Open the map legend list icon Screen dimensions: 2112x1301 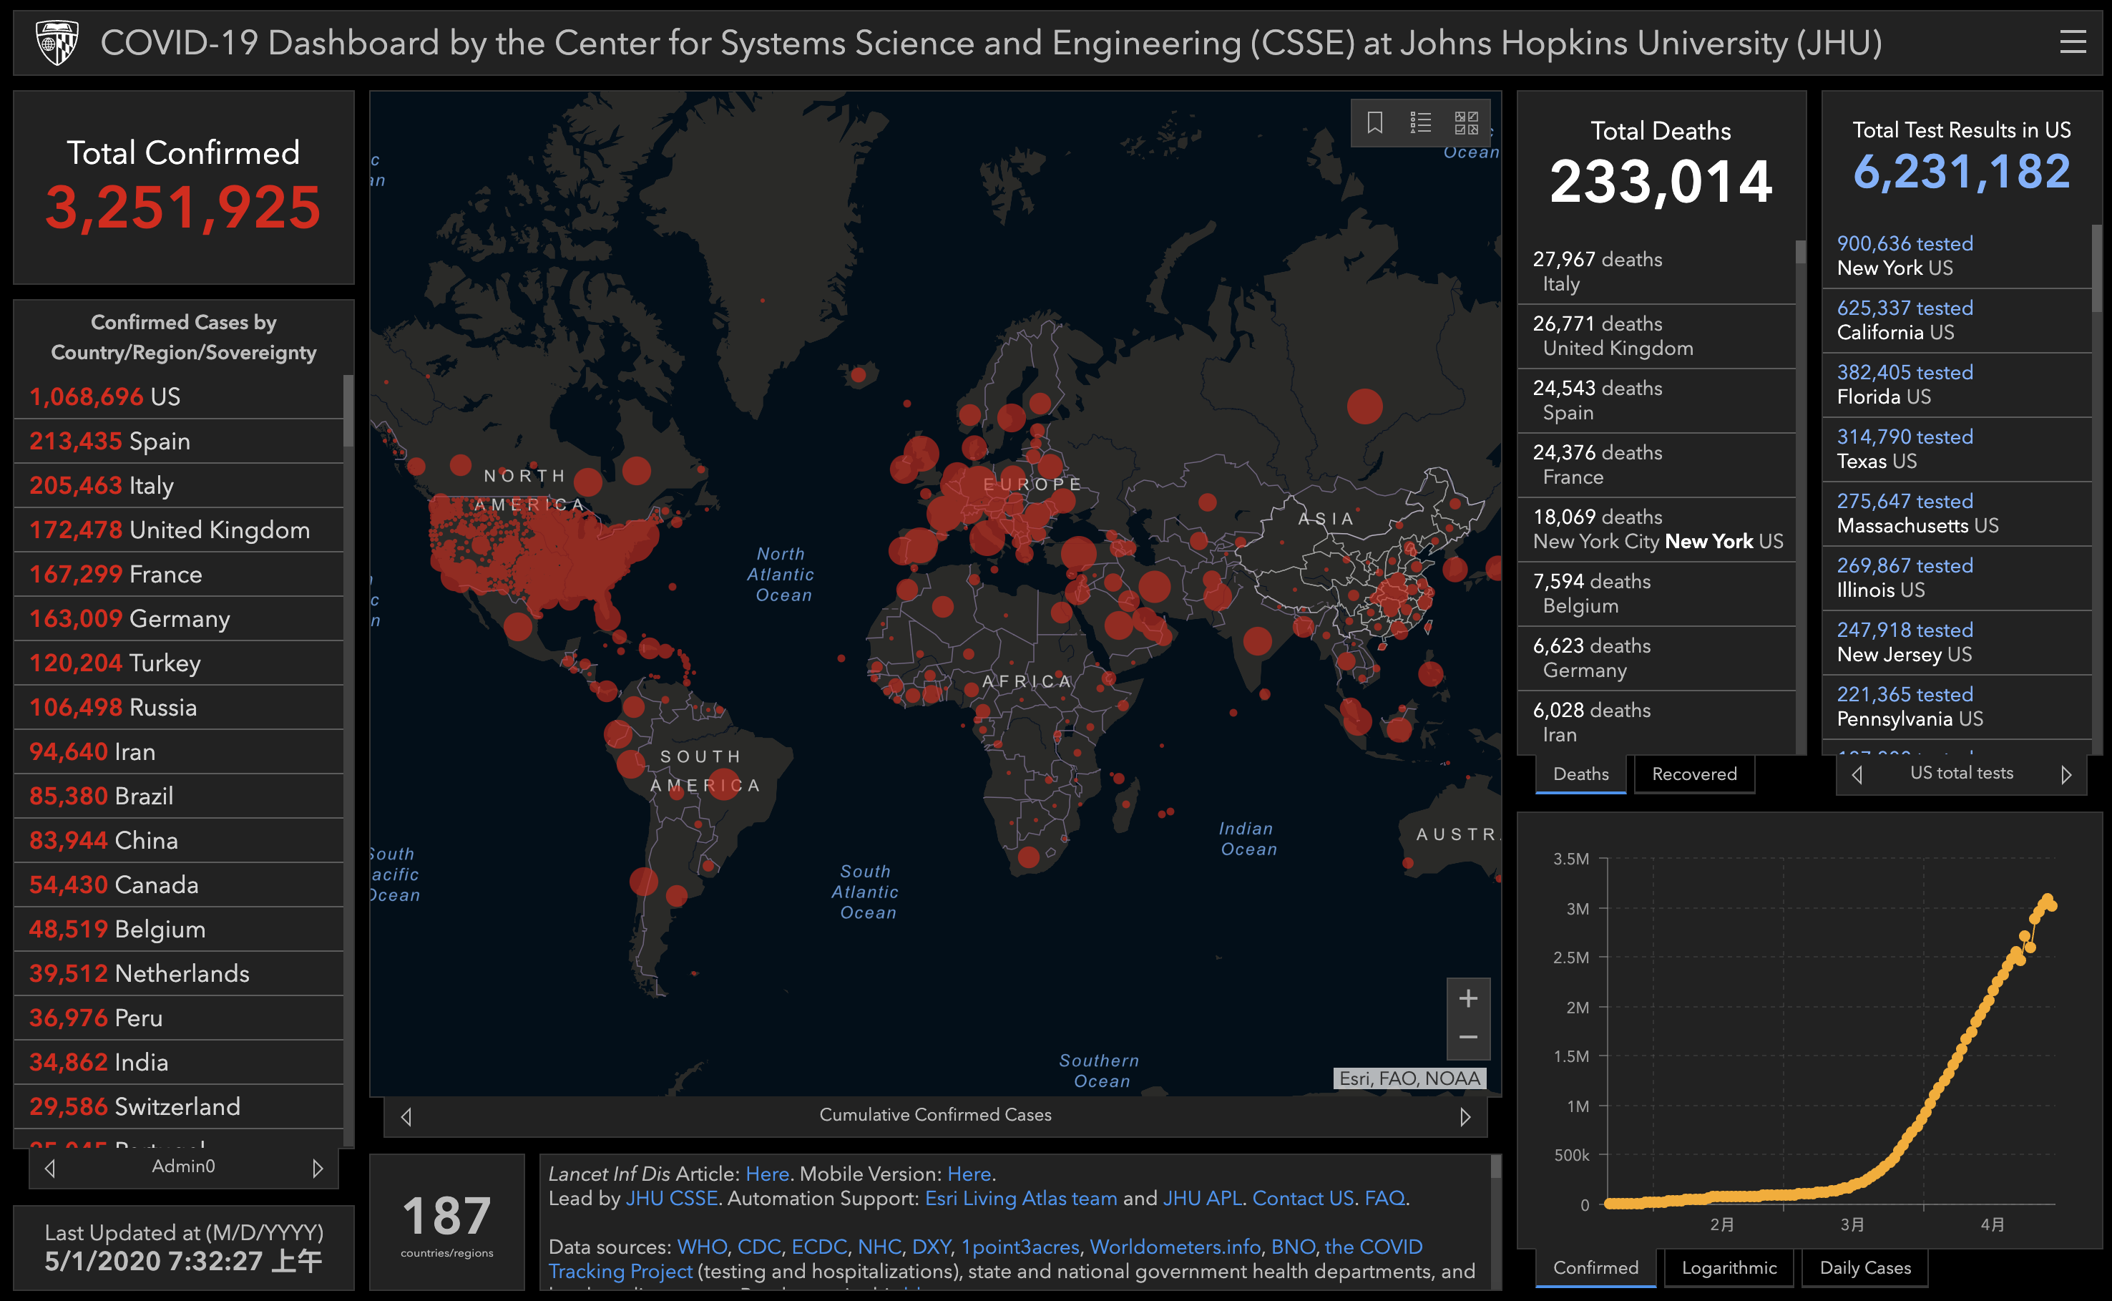click(1420, 123)
